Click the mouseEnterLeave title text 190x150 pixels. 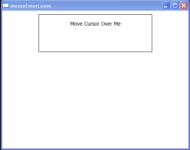point(31,6)
